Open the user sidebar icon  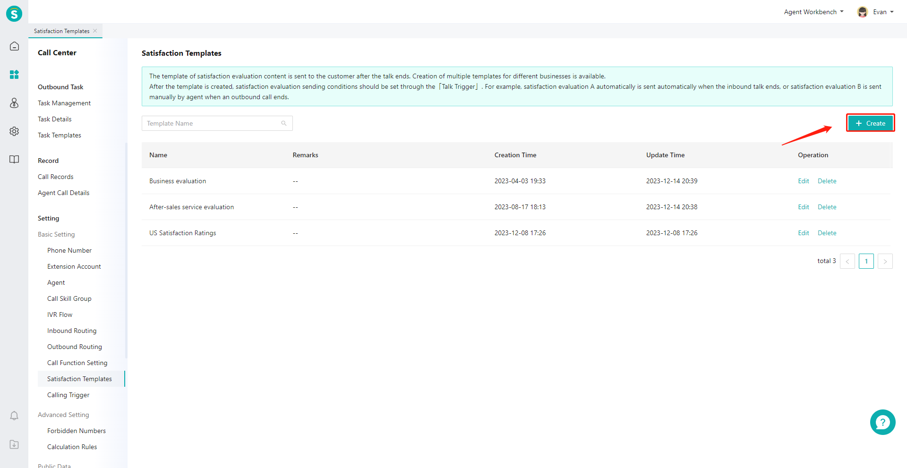[x=14, y=103]
